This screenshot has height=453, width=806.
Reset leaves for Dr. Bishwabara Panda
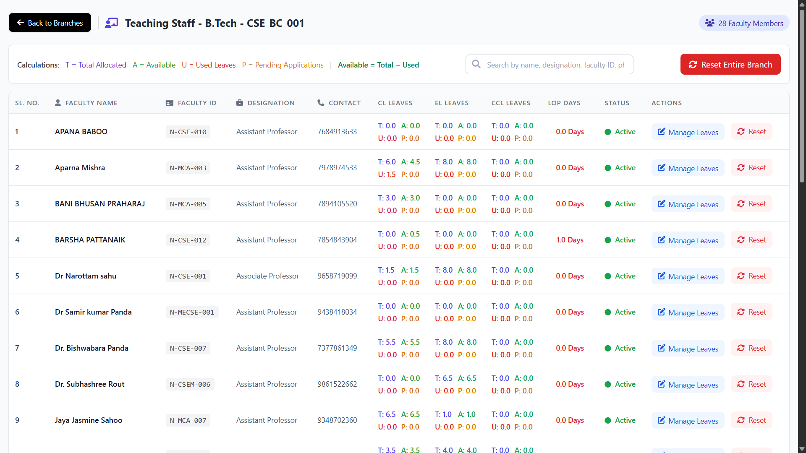[x=751, y=348]
